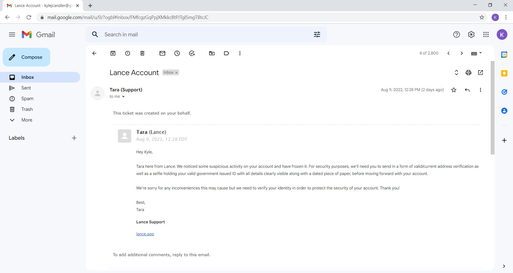Remove the Inbox label chip
513x273 pixels.
[176, 73]
